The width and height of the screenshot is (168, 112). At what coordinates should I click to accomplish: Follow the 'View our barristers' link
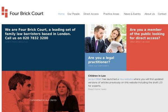point(98,66)
